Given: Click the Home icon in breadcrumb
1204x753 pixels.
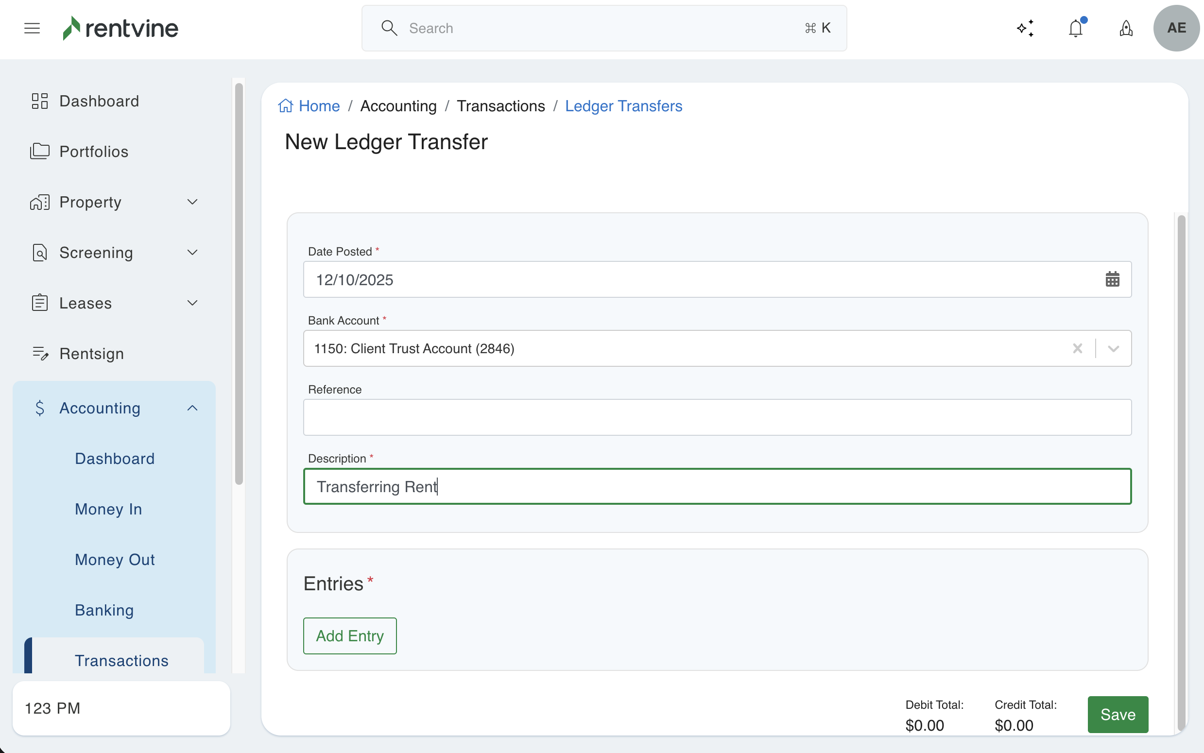Looking at the screenshot, I should tap(286, 106).
